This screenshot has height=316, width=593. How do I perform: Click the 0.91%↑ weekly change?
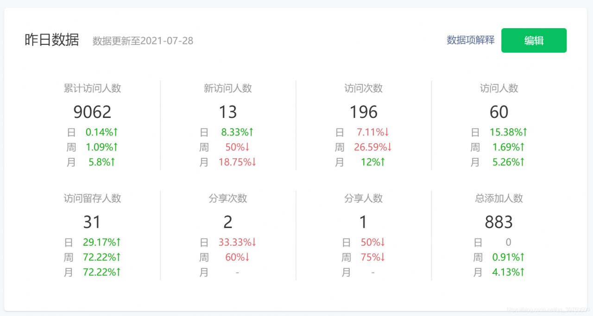509,257
